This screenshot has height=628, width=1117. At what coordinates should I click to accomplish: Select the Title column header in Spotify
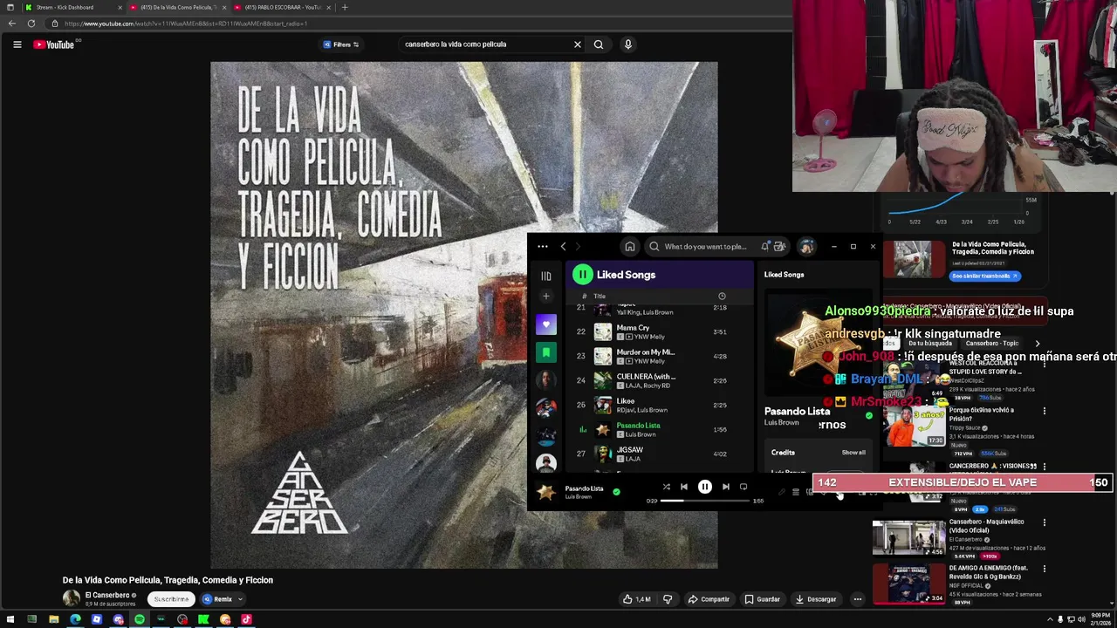pyautogui.click(x=600, y=297)
